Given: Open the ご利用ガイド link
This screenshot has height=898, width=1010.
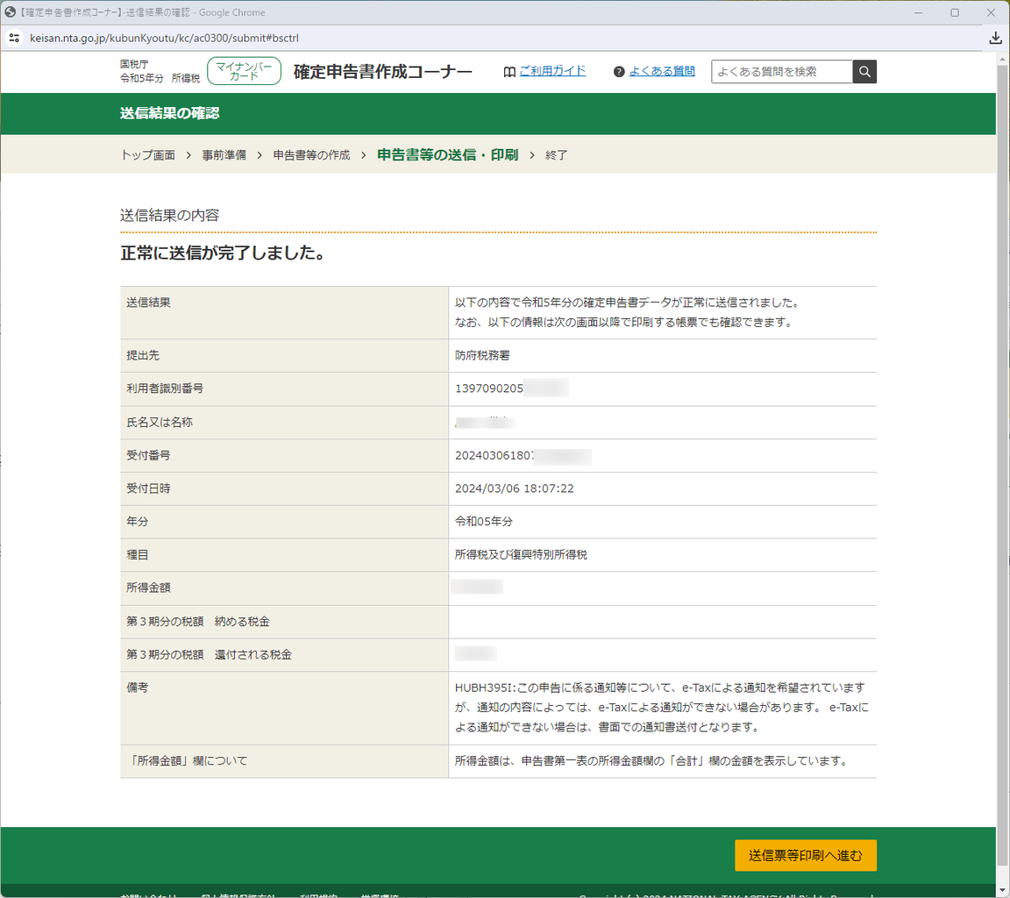Looking at the screenshot, I should coord(552,71).
